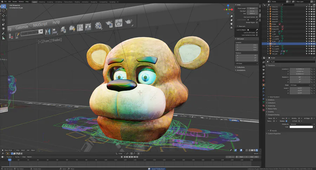Open the Material properties tab icon
The height and width of the screenshot is (170, 316).
263,106
